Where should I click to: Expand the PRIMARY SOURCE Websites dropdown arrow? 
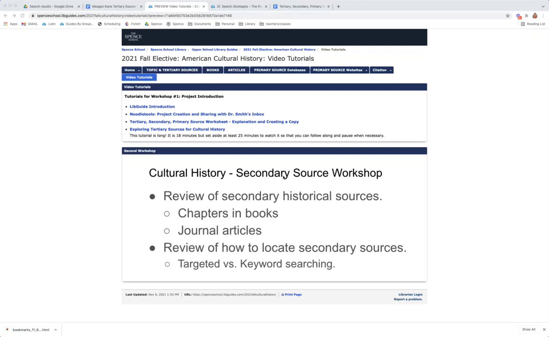tap(366, 70)
